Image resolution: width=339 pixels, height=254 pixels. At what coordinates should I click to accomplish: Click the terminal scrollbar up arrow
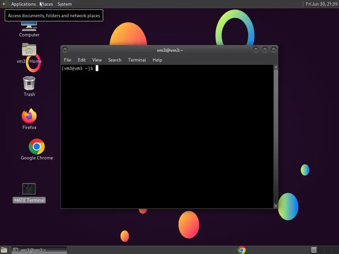point(276,67)
